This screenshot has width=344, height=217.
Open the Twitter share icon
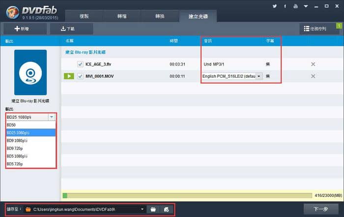274,6
